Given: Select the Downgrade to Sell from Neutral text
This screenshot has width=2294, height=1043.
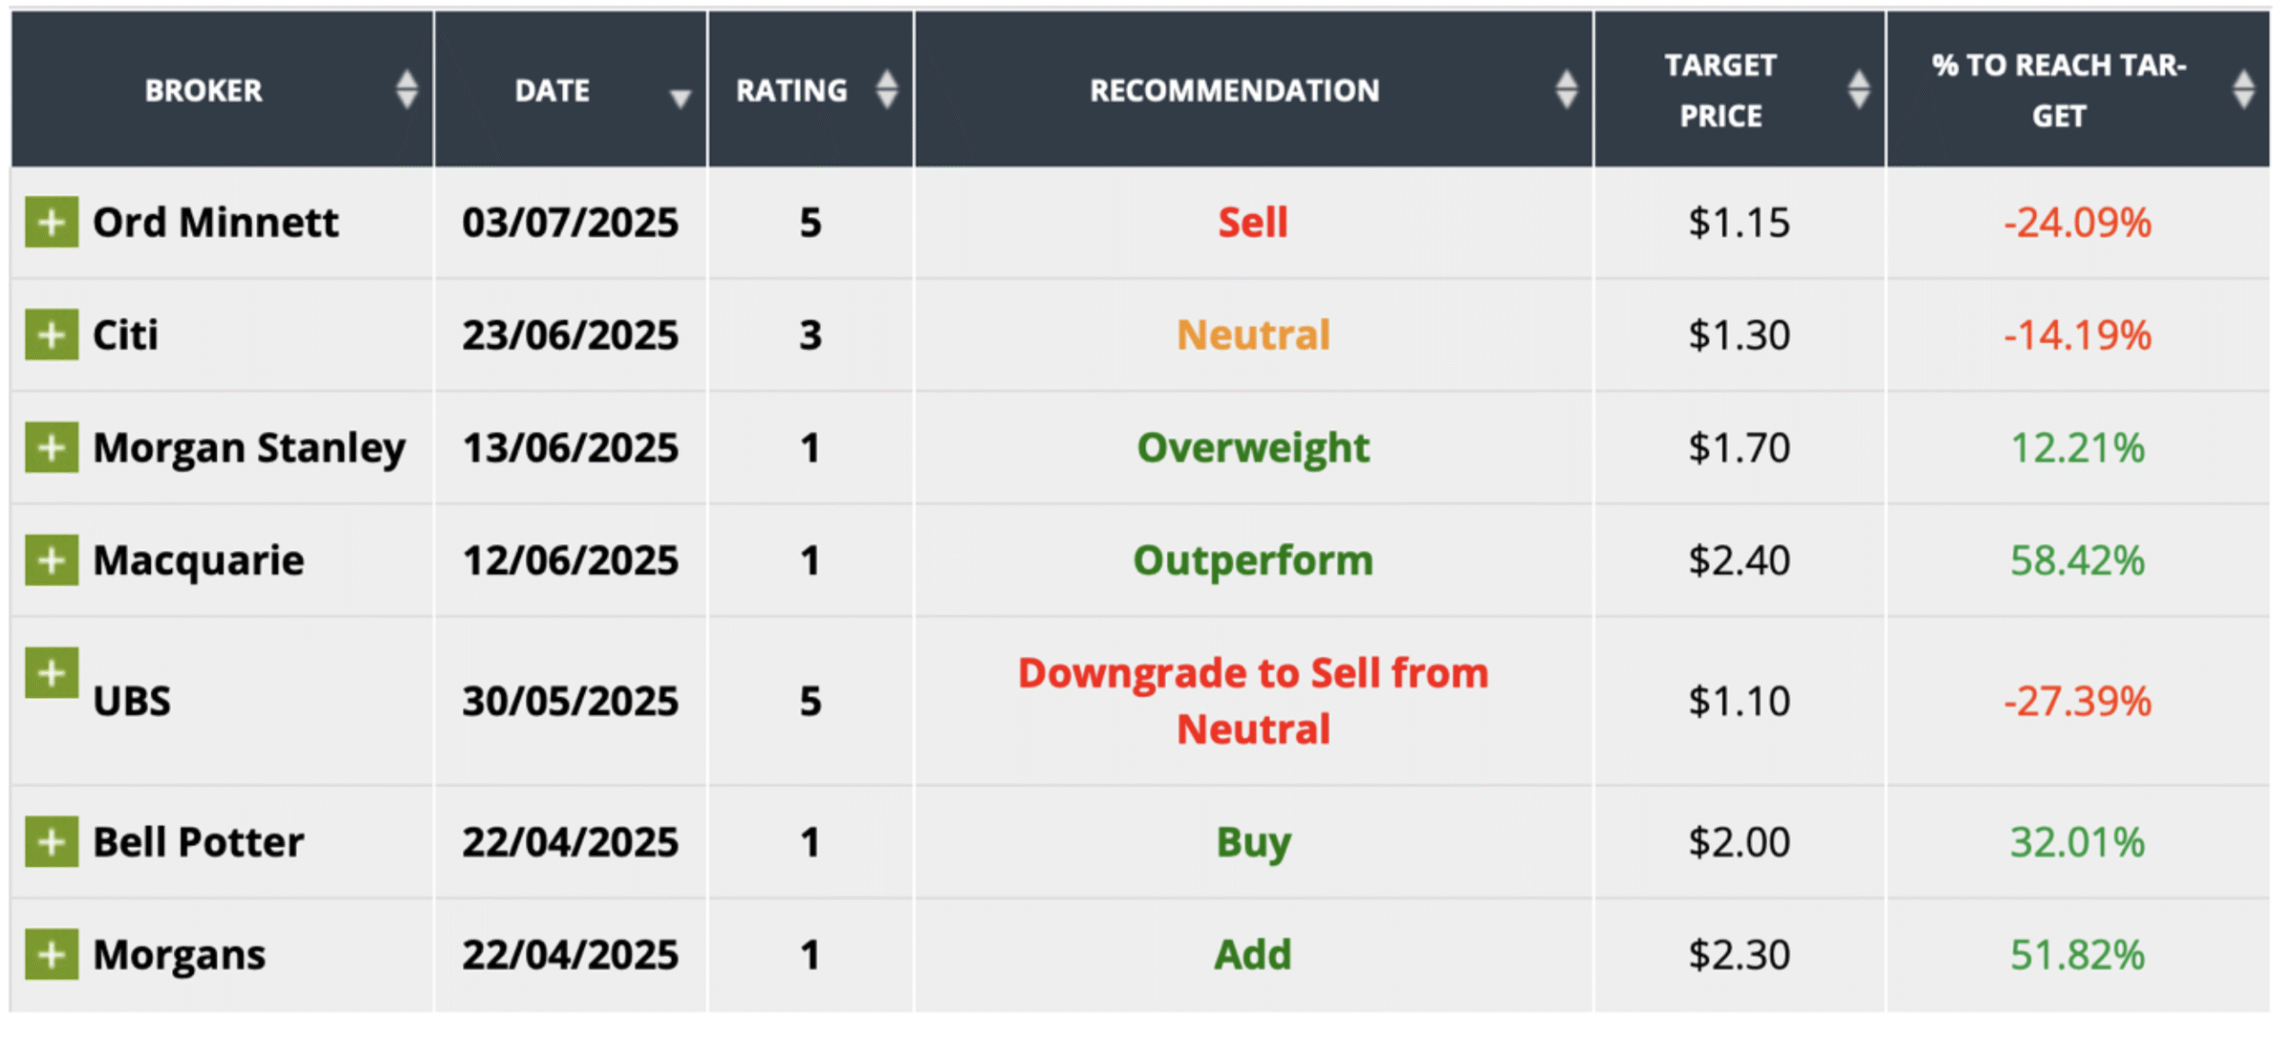Looking at the screenshot, I should pos(1253,701).
